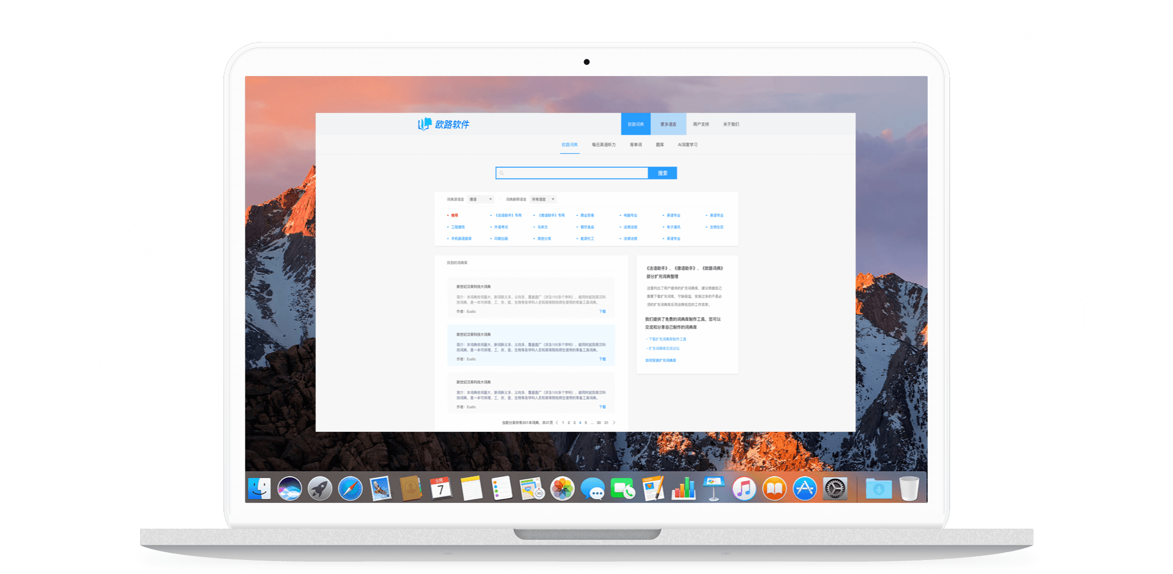Open Numbers bar chart icon
This screenshot has width=1173, height=574.
(683, 488)
